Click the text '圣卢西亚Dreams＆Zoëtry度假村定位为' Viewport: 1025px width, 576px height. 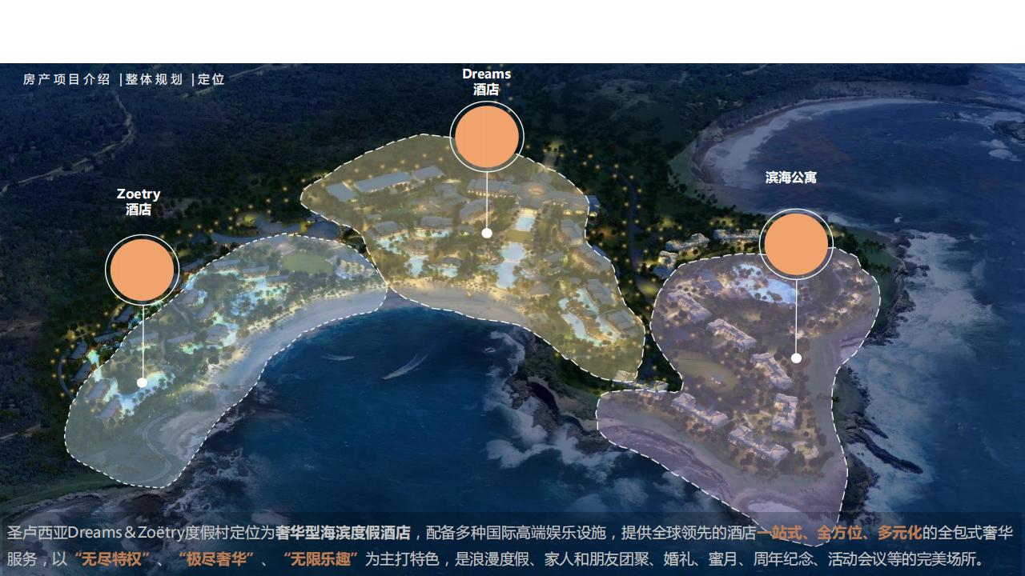point(141,533)
